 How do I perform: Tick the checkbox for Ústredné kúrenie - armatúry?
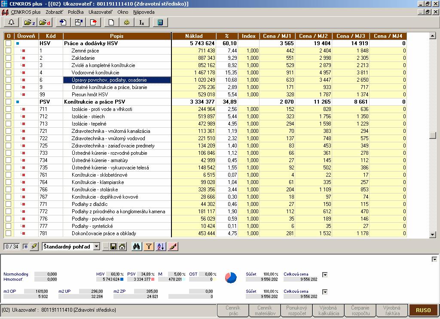9,160
